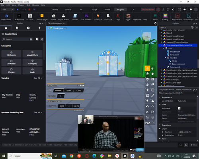This screenshot has width=199, height=159.
Task: Switch to the Avatar ribbon tab
Action: pos(68,10)
